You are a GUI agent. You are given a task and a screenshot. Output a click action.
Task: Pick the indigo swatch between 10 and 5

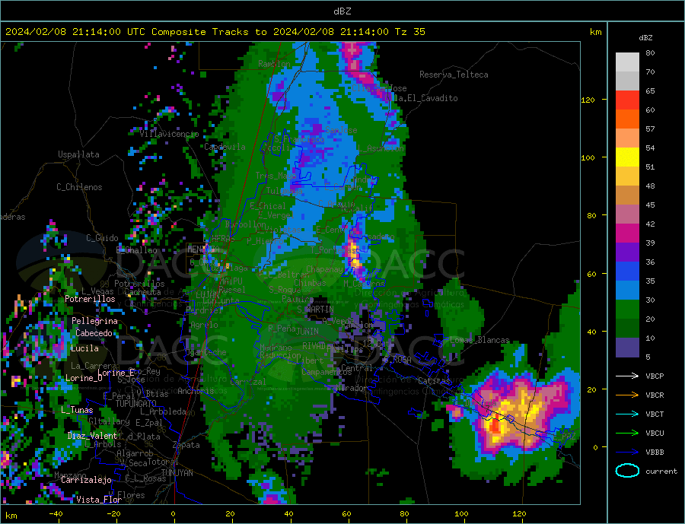point(627,348)
